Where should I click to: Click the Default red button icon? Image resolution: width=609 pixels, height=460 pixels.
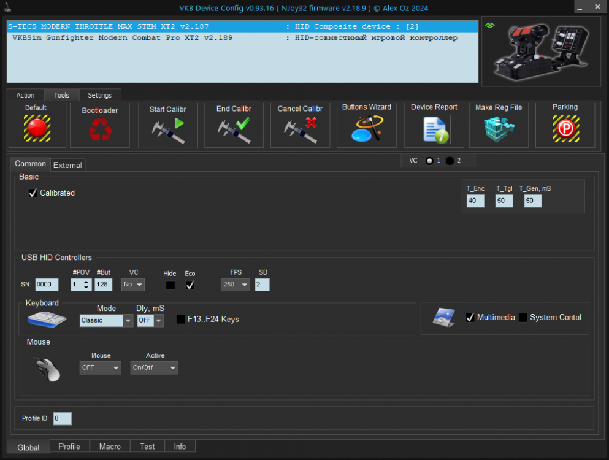pyautogui.click(x=36, y=128)
